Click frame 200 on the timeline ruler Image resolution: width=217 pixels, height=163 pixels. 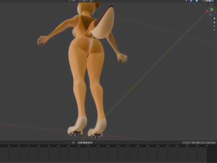[157, 146]
